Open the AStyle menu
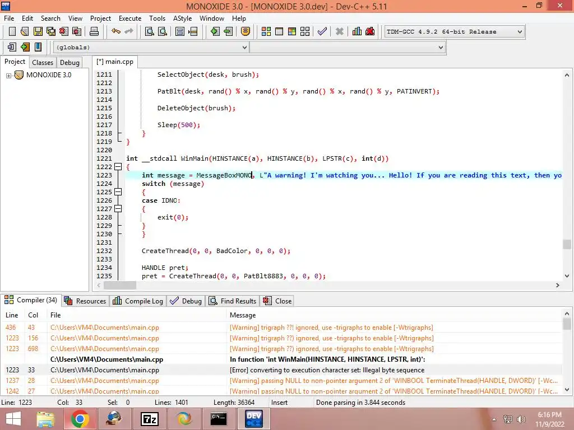 (182, 18)
